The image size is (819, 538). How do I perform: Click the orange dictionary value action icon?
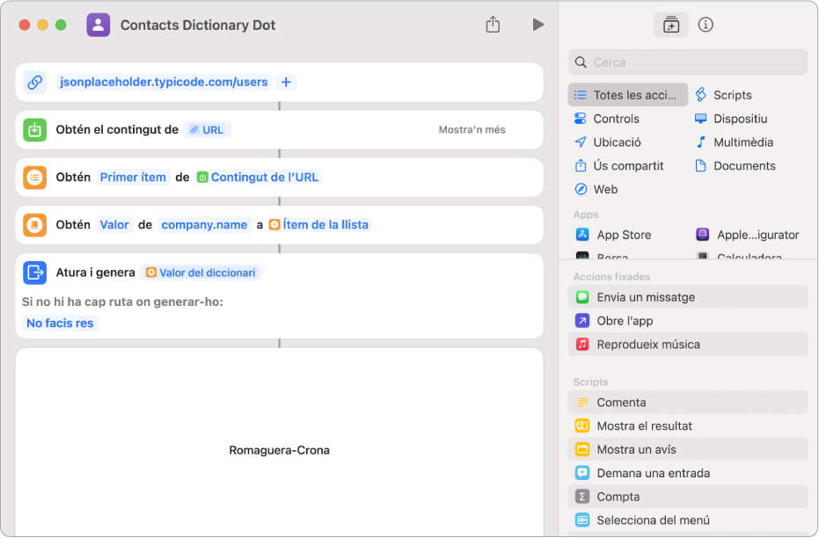tap(35, 225)
